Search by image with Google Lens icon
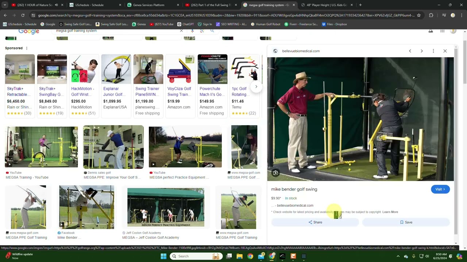This screenshot has height=262, width=467. click(x=202, y=31)
